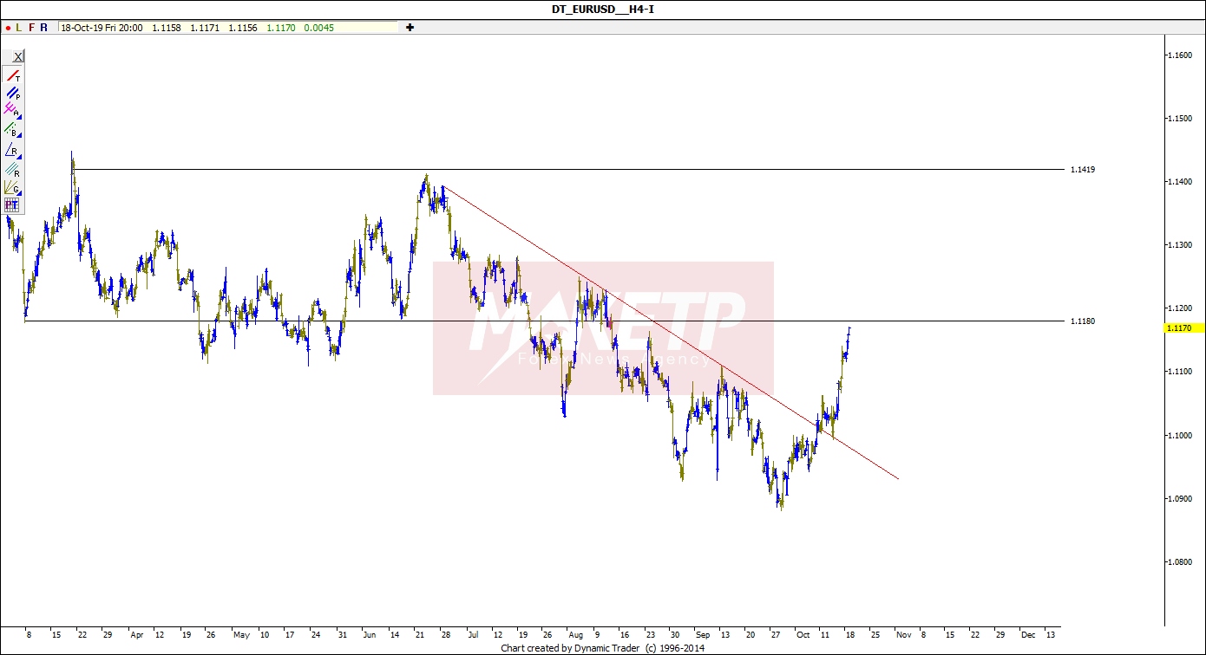Click the plus crosshair icon in top bar
Screen dimensions: 1206x655
pos(410,27)
